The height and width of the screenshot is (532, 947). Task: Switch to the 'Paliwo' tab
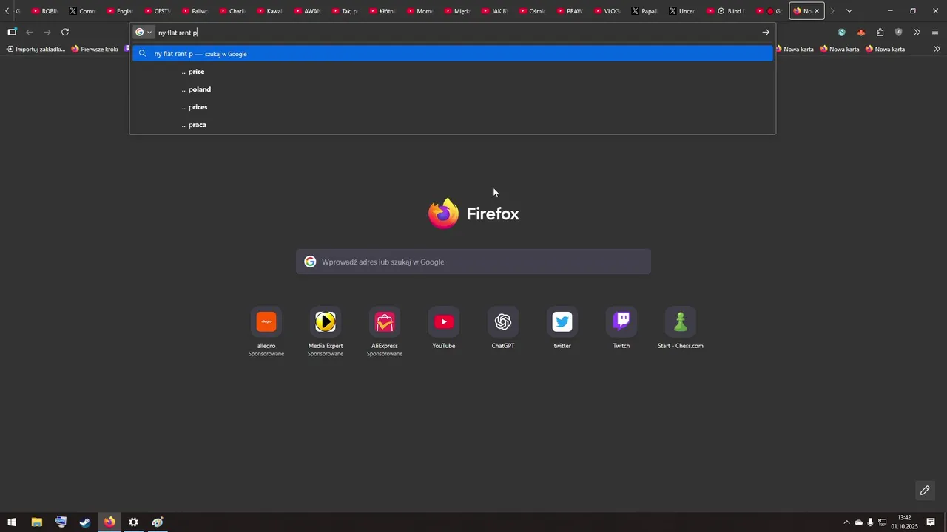point(195,11)
